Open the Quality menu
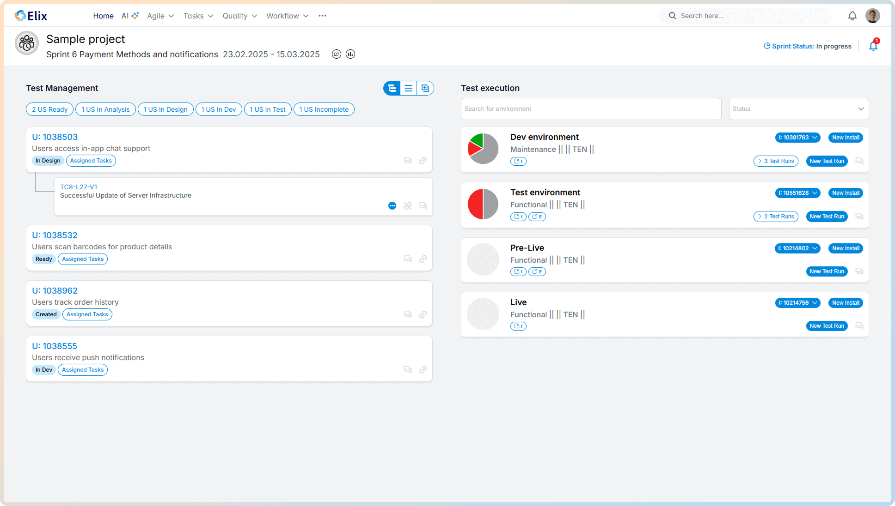This screenshot has height=506, width=895. coord(239,16)
